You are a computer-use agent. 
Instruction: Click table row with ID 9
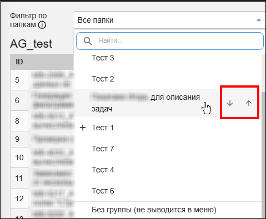[x=42, y=139]
